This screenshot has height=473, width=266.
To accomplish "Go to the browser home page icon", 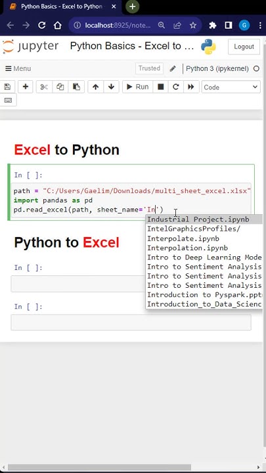I will click(57, 25).
